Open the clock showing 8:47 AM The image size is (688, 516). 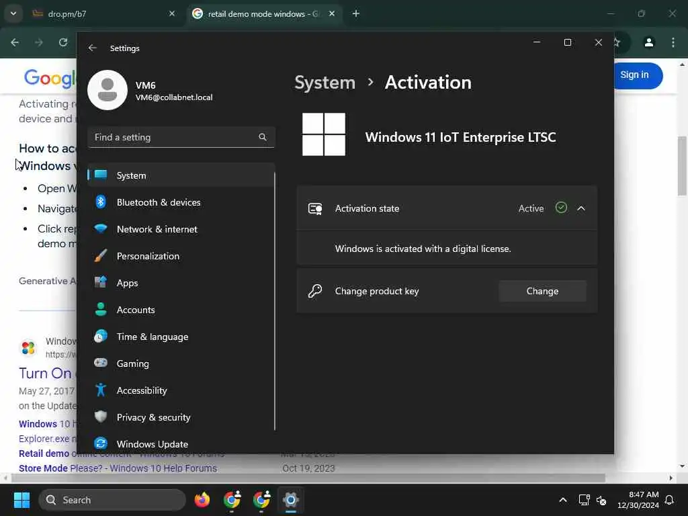click(x=638, y=500)
